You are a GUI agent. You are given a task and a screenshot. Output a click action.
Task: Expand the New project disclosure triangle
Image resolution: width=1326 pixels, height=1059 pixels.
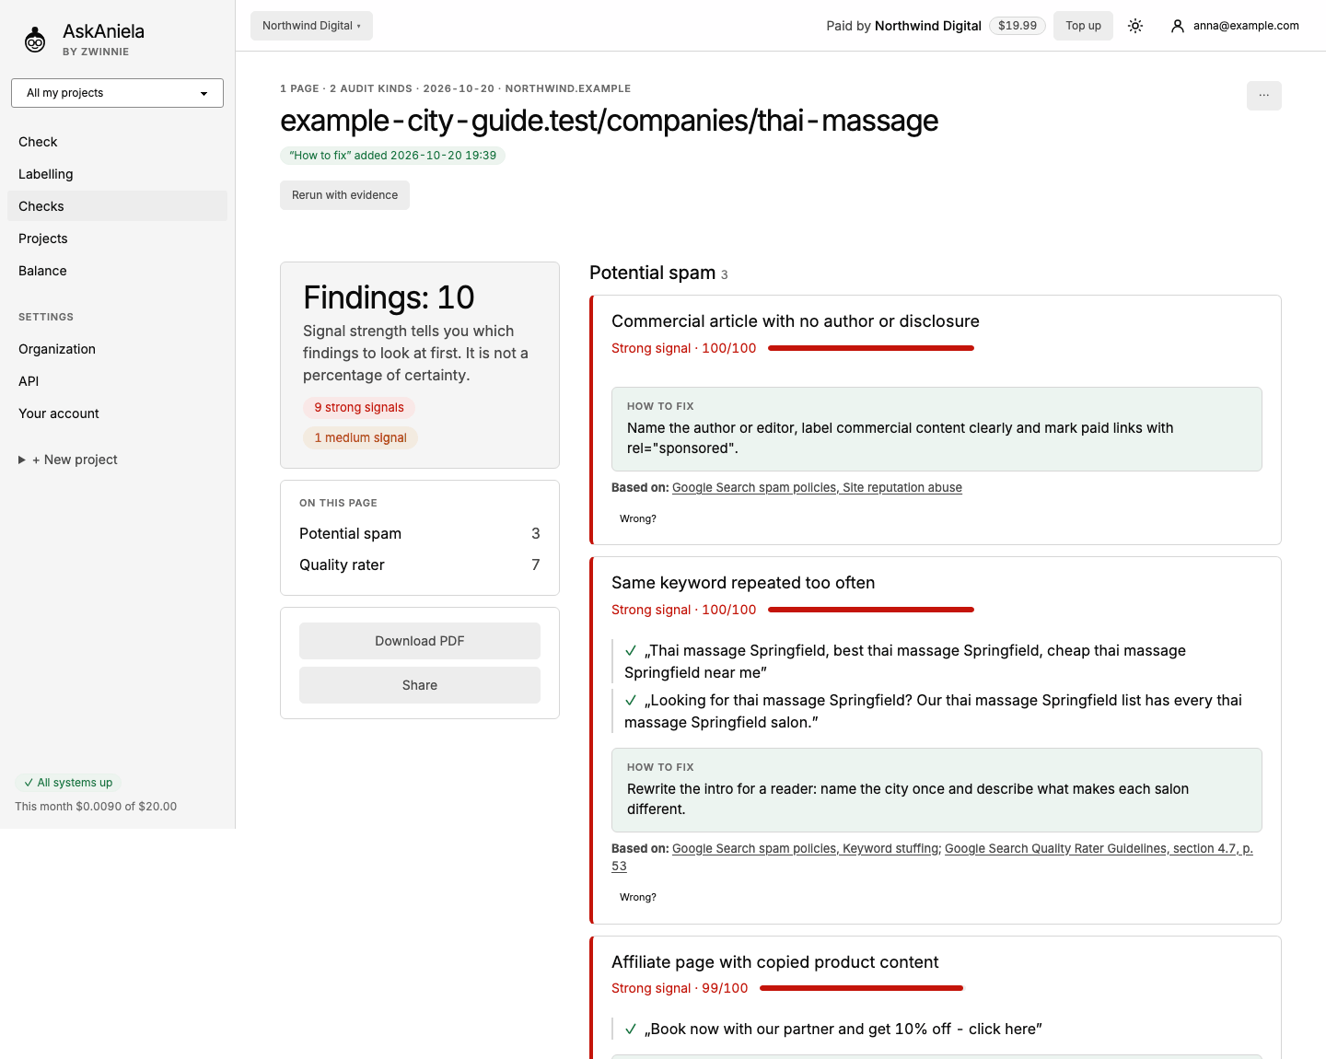point(22,460)
